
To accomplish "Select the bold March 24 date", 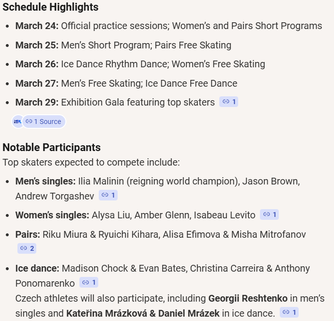I will point(37,26).
